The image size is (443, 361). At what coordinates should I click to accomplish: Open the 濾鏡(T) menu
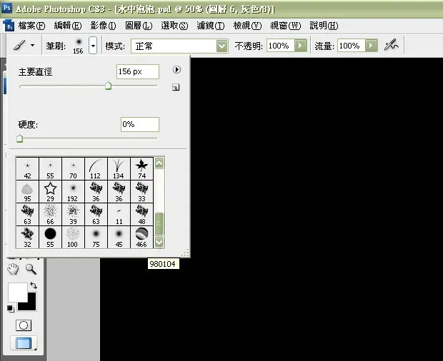[211, 26]
